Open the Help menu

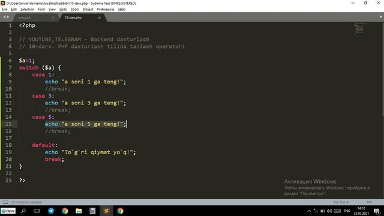[x=122, y=10]
